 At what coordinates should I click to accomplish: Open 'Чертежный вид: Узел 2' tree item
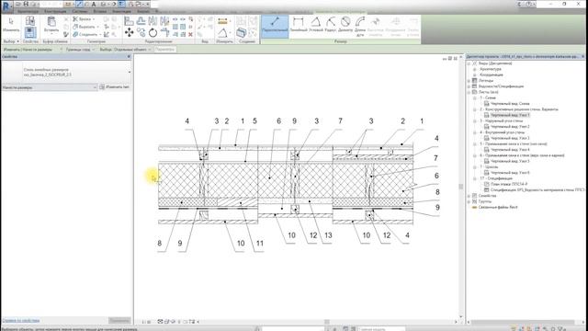coord(510,127)
